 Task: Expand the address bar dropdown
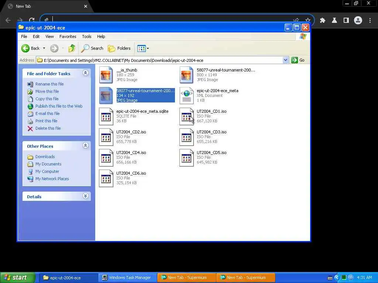(x=285, y=60)
